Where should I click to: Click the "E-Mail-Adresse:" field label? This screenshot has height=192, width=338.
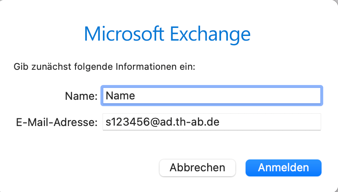coord(57,123)
